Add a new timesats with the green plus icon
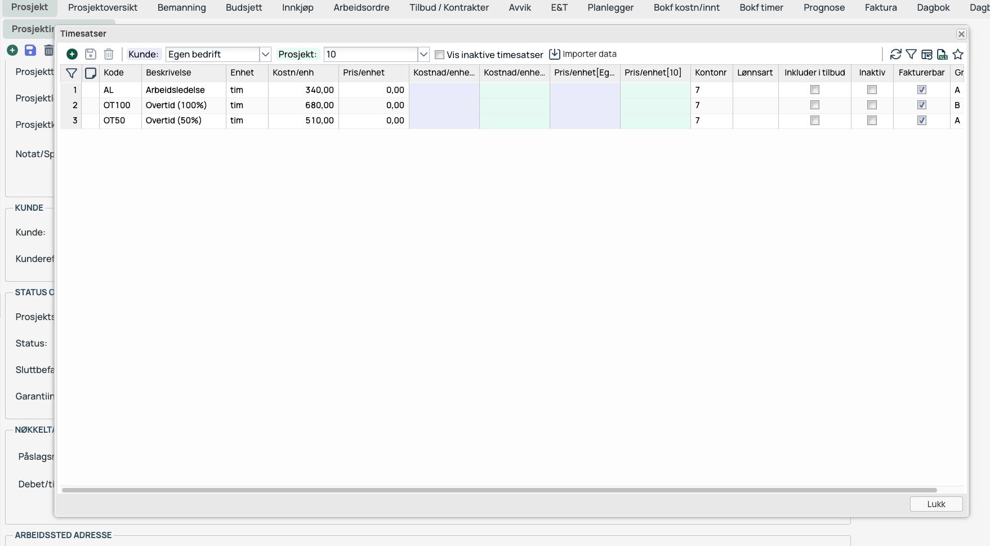The width and height of the screenshot is (990, 546). [72, 54]
